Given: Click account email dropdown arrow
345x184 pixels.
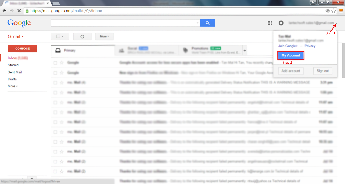Looking at the screenshot, I should click(336, 23).
